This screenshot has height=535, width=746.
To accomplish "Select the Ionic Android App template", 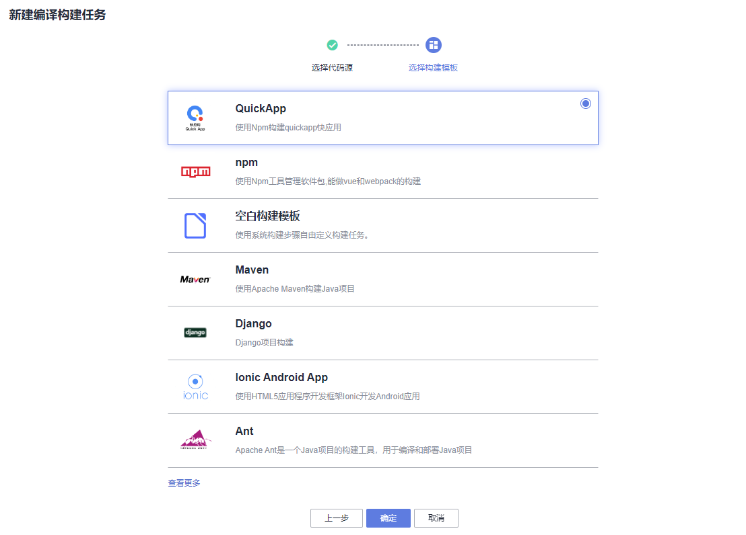I will click(x=281, y=377).
